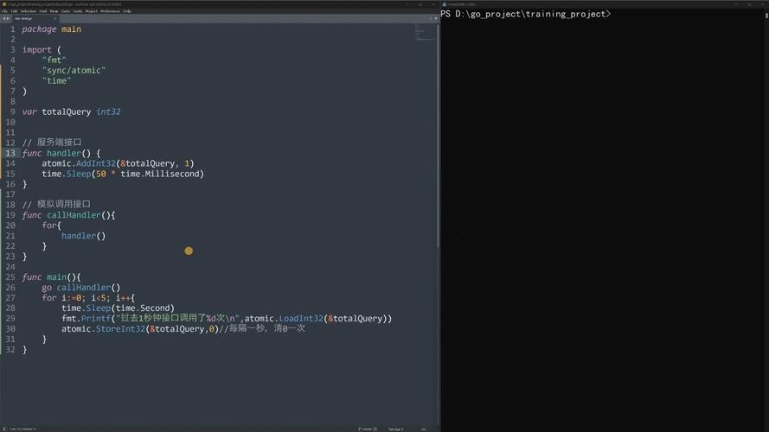Click "time.Millisecond" on line 15
The width and height of the screenshot is (769, 432).
(160, 174)
